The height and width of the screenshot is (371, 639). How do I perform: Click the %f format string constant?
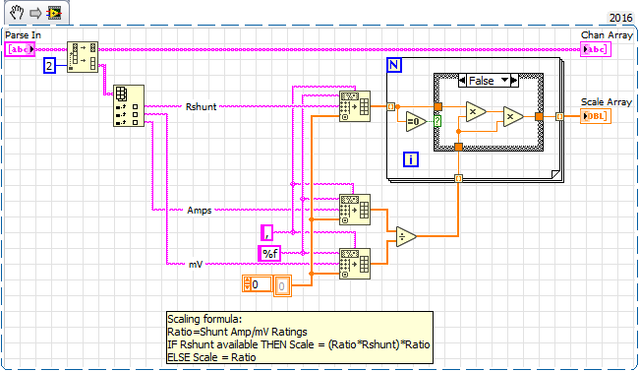click(269, 254)
